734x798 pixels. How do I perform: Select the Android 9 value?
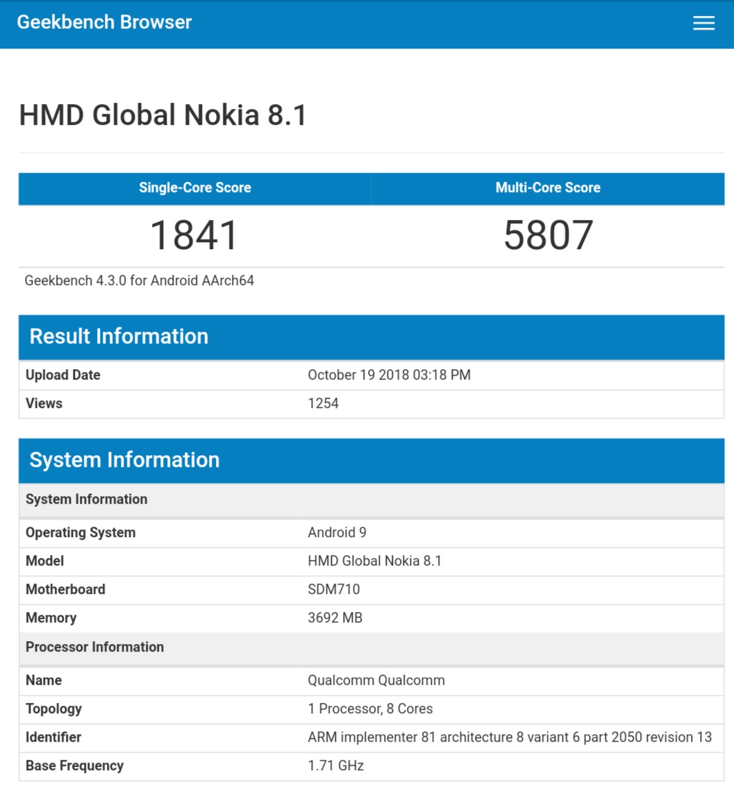pyautogui.click(x=337, y=533)
